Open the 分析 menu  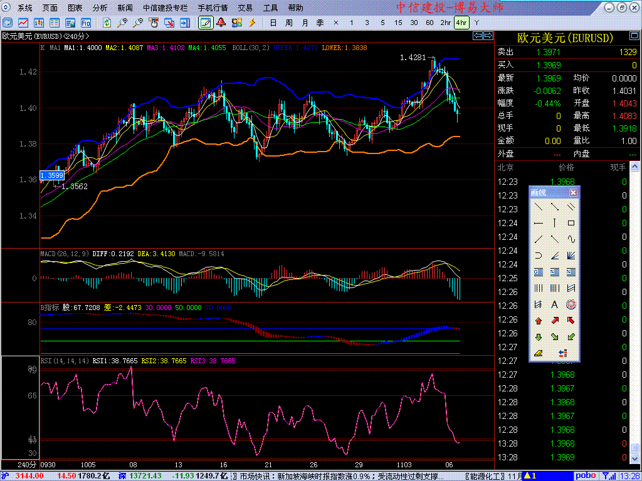pyautogui.click(x=100, y=8)
